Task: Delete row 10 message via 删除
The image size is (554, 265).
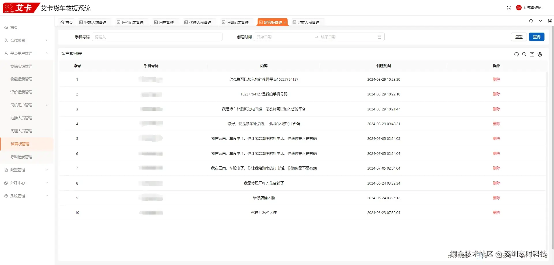Action: click(497, 213)
